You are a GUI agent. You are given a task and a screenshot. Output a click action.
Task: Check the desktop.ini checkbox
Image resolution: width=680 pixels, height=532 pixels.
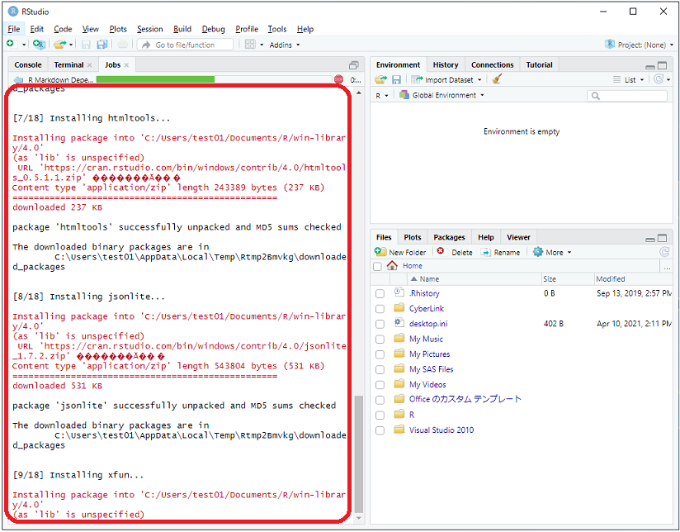pos(380,324)
